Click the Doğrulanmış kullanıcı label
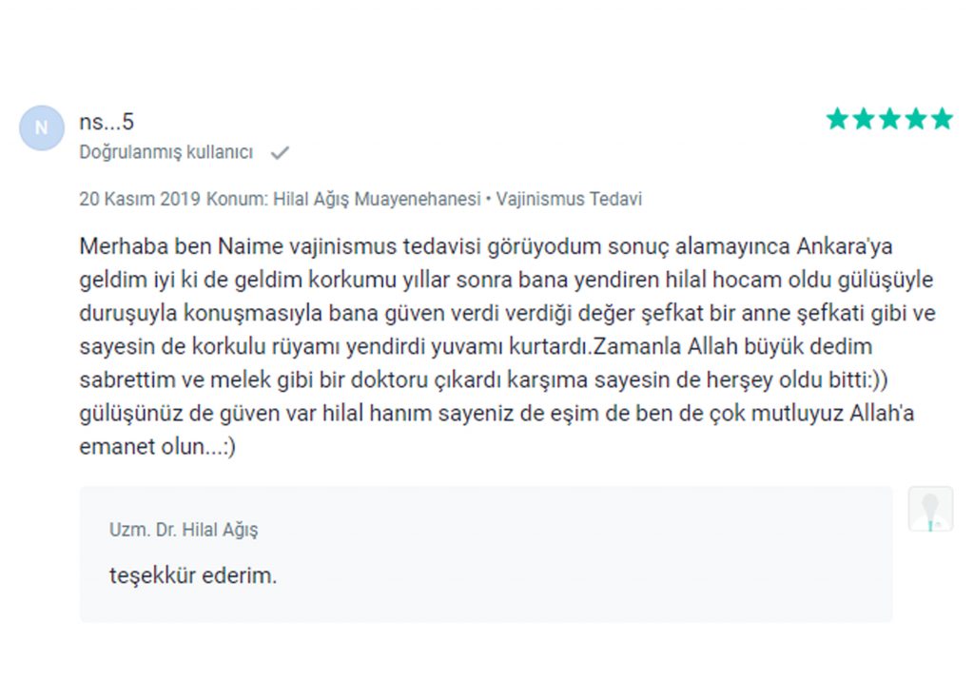This screenshot has height=700, width=974. click(166, 152)
